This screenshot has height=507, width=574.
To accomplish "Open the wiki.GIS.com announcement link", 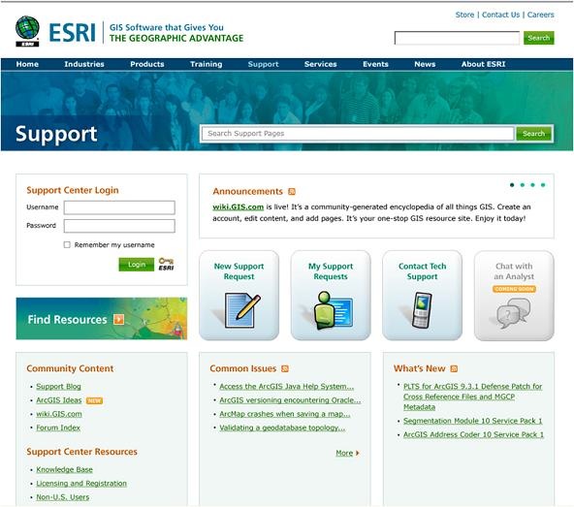I will 239,206.
